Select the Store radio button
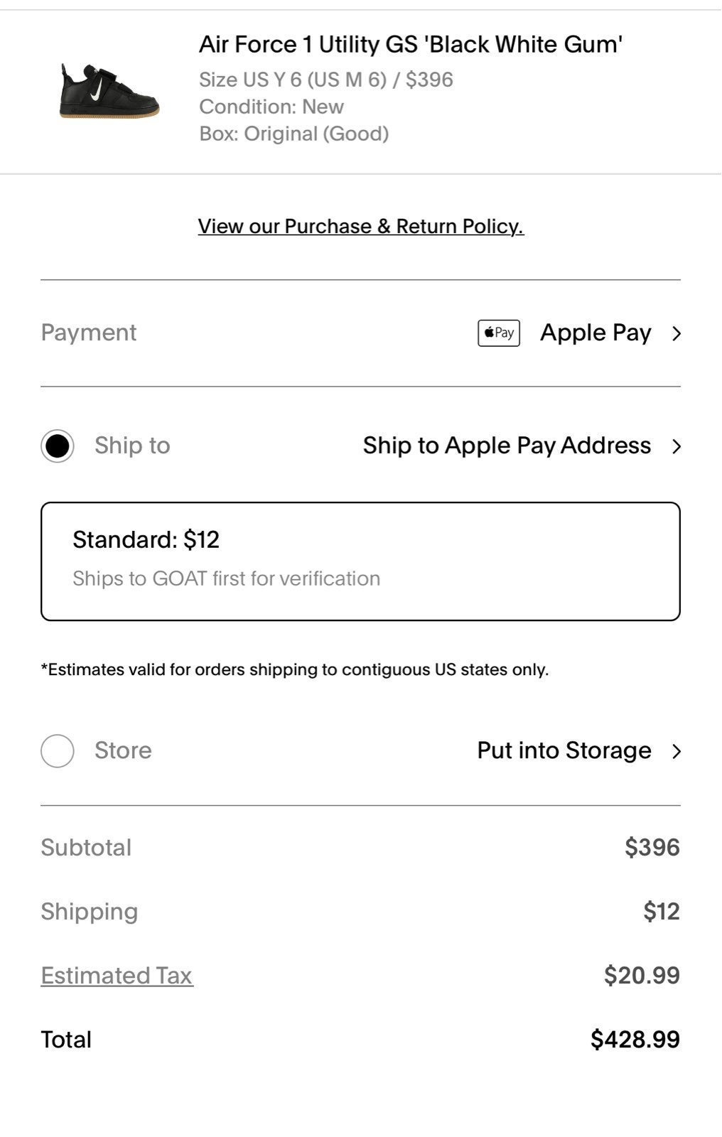722x1137 pixels. [x=58, y=751]
